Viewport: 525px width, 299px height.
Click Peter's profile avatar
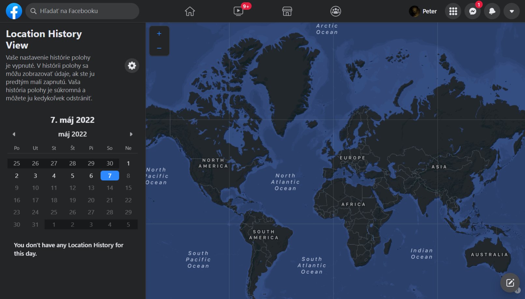point(414,11)
